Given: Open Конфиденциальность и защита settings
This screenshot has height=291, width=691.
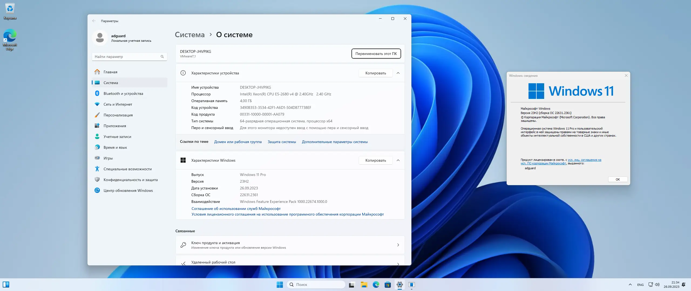Looking at the screenshot, I should (131, 180).
